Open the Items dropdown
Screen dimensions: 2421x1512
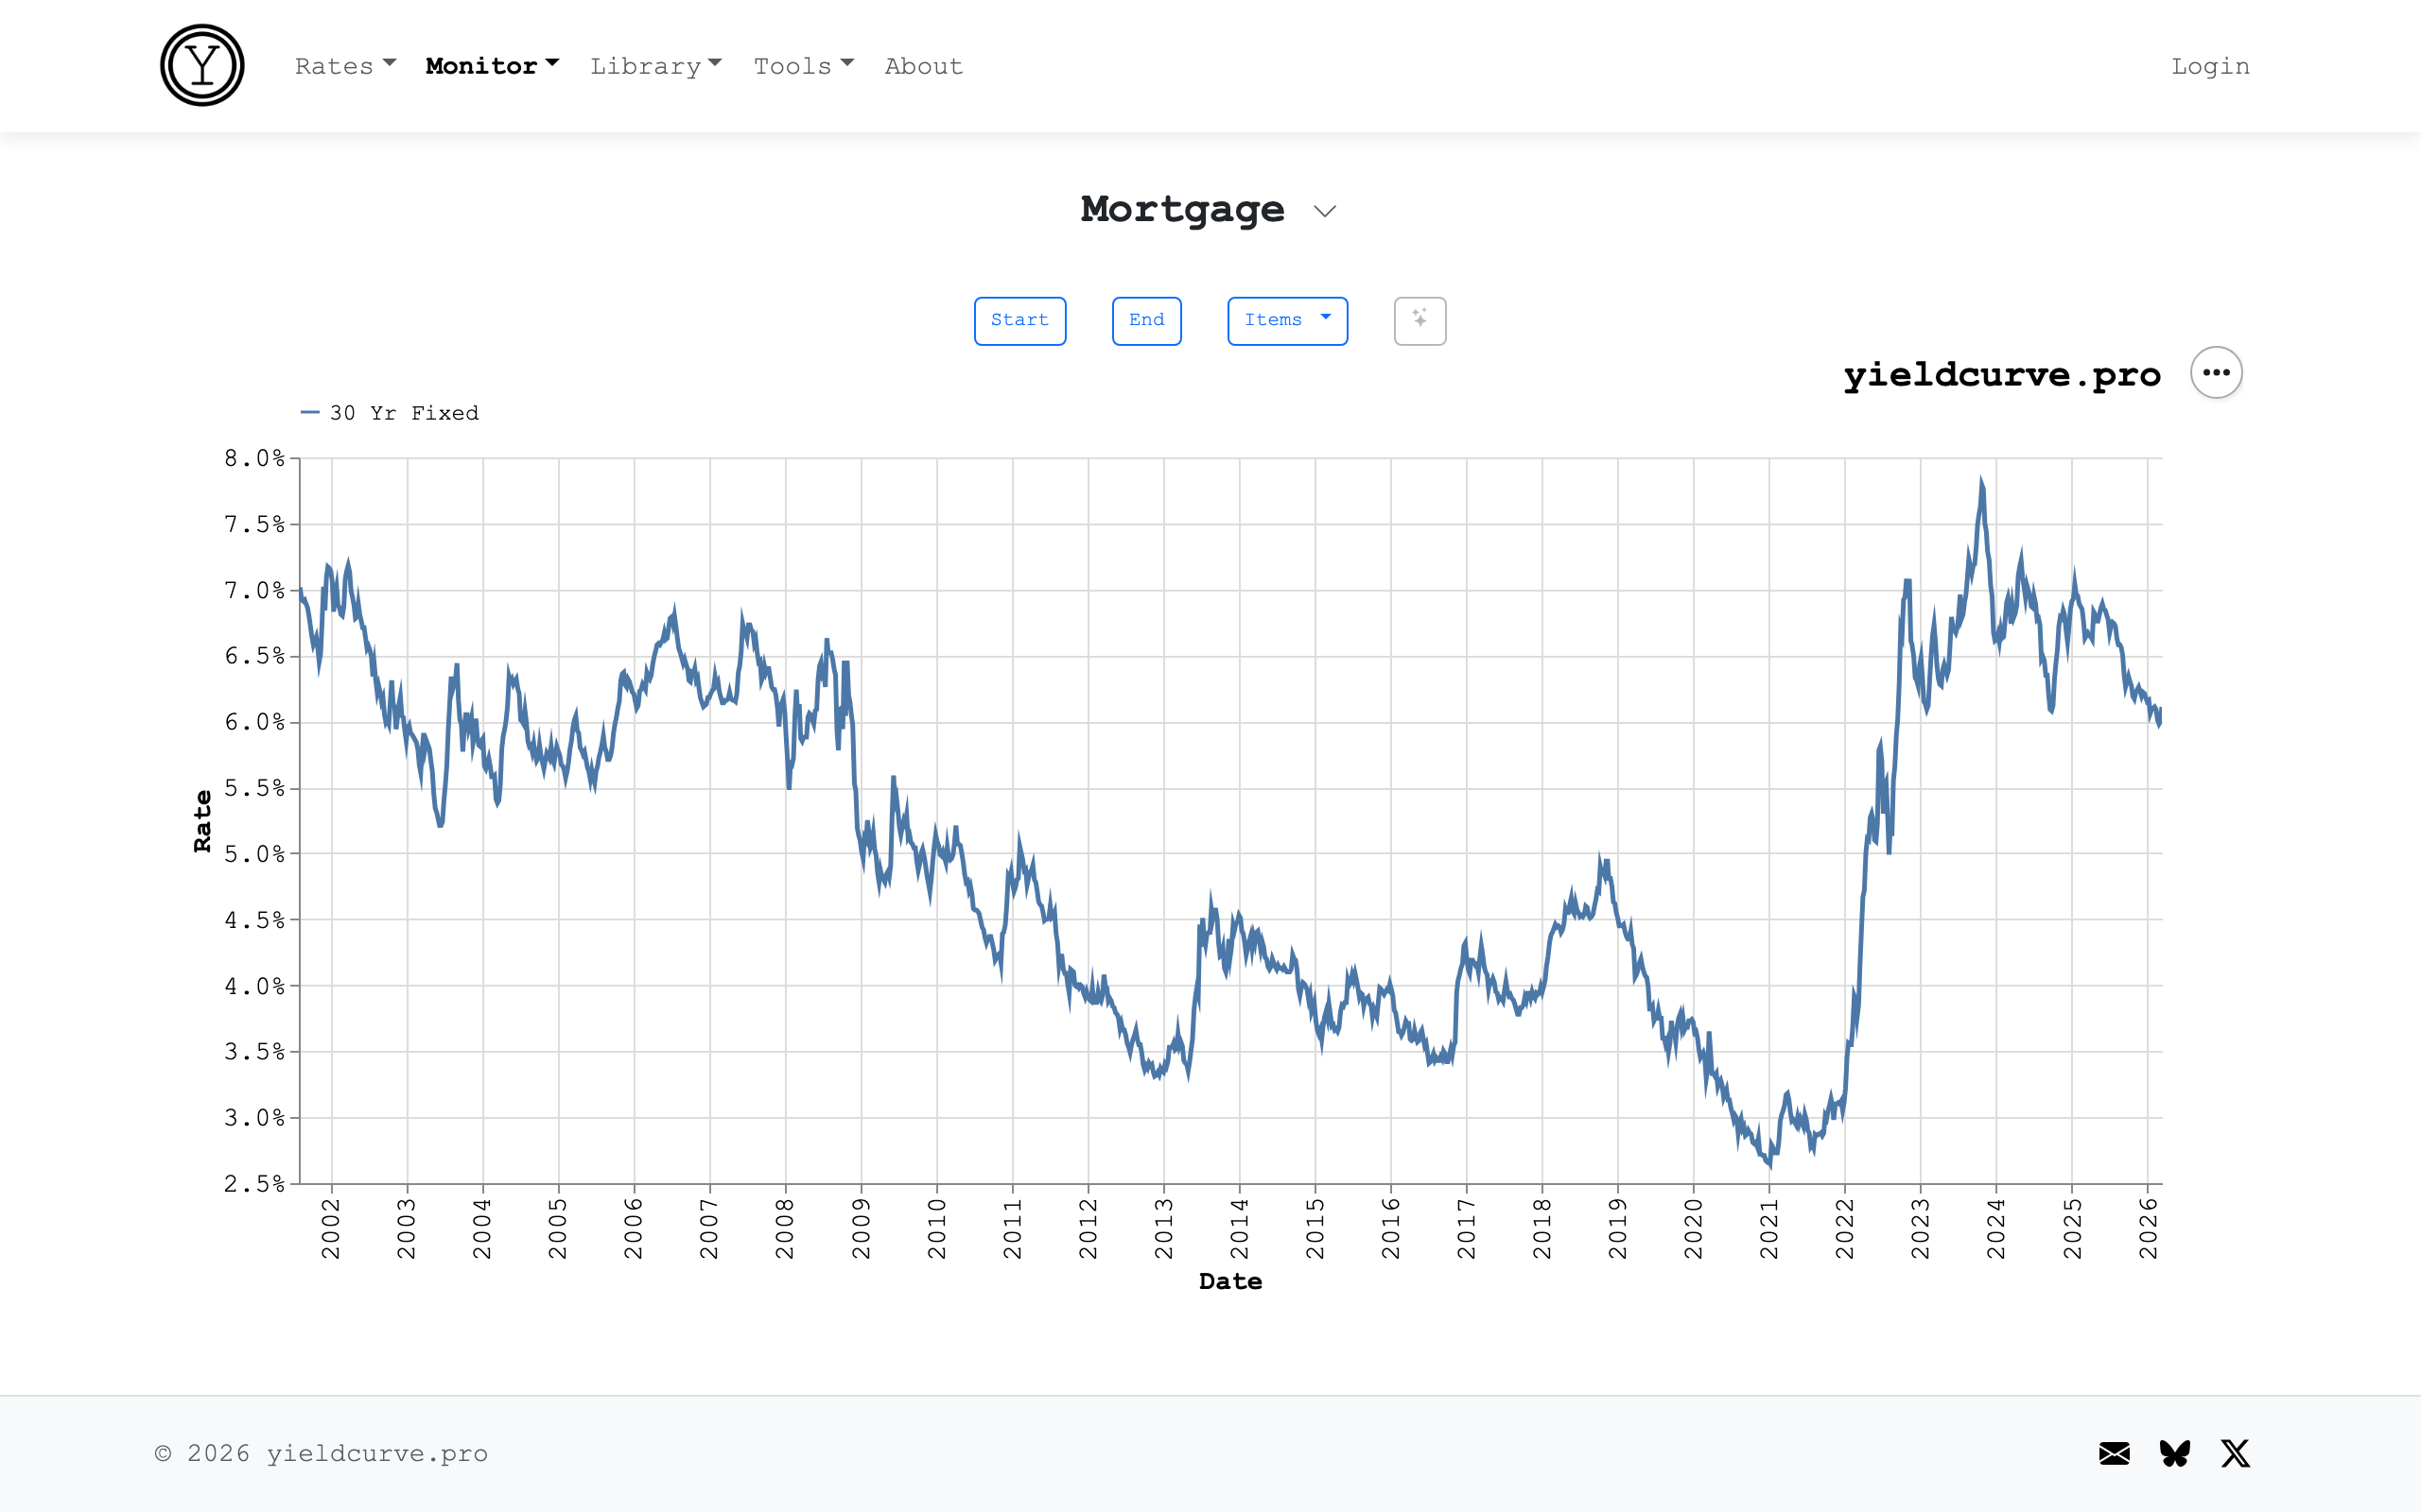click(1286, 320)
